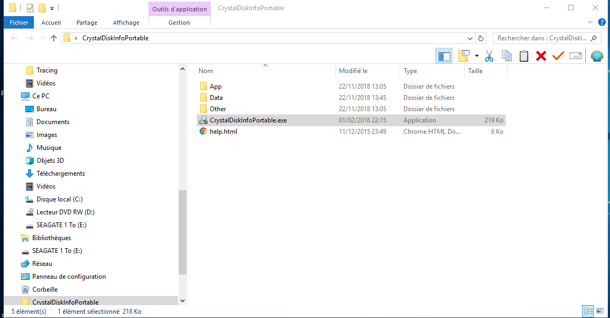The image size is (610, 318).
Task: Switch to large icons view in status bar
Action: (599, 311)
